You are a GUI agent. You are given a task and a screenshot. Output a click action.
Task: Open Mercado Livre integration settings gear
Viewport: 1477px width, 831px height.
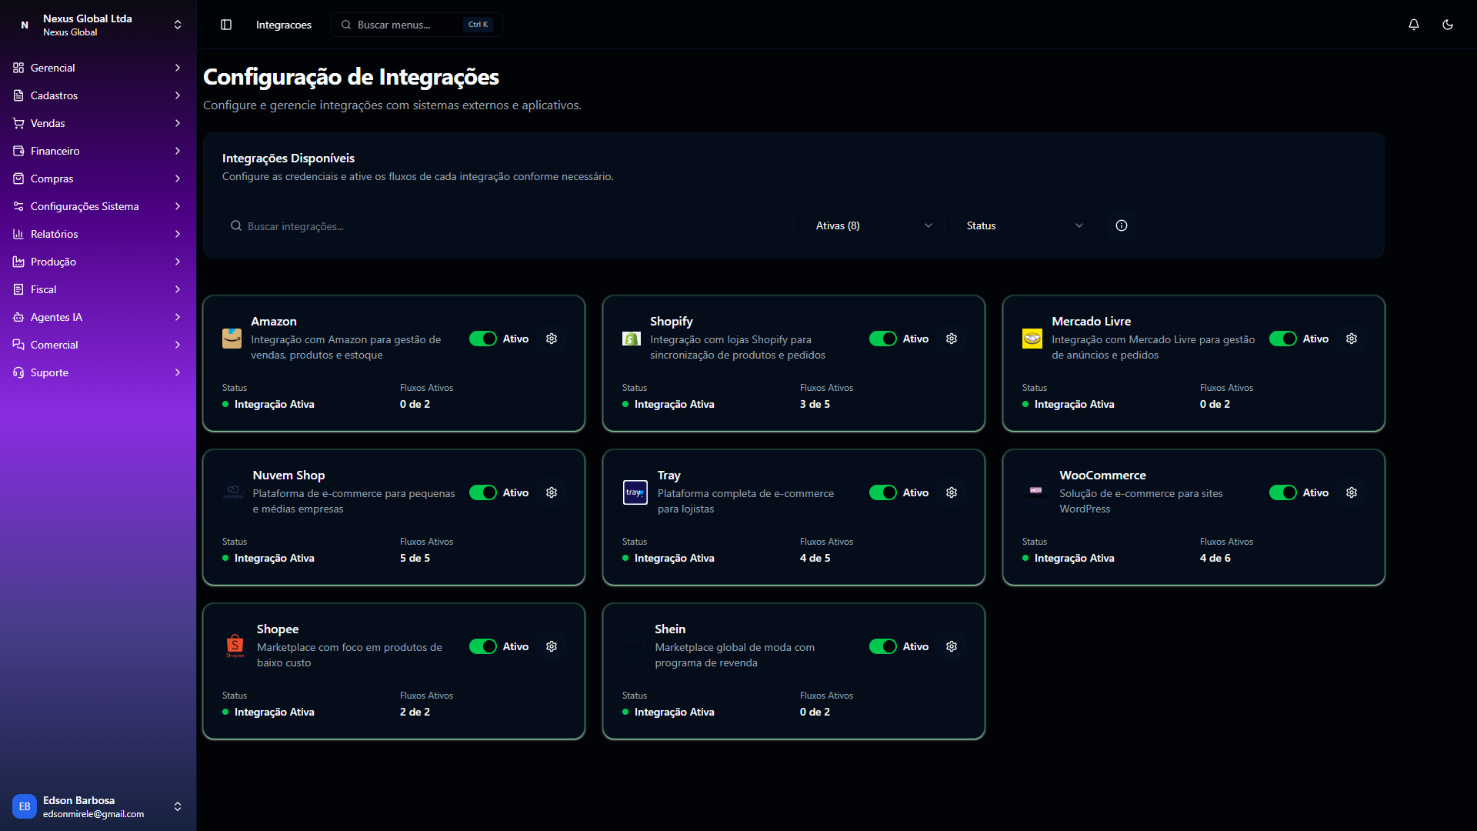pyautogui.click(x=1352, y=339)
